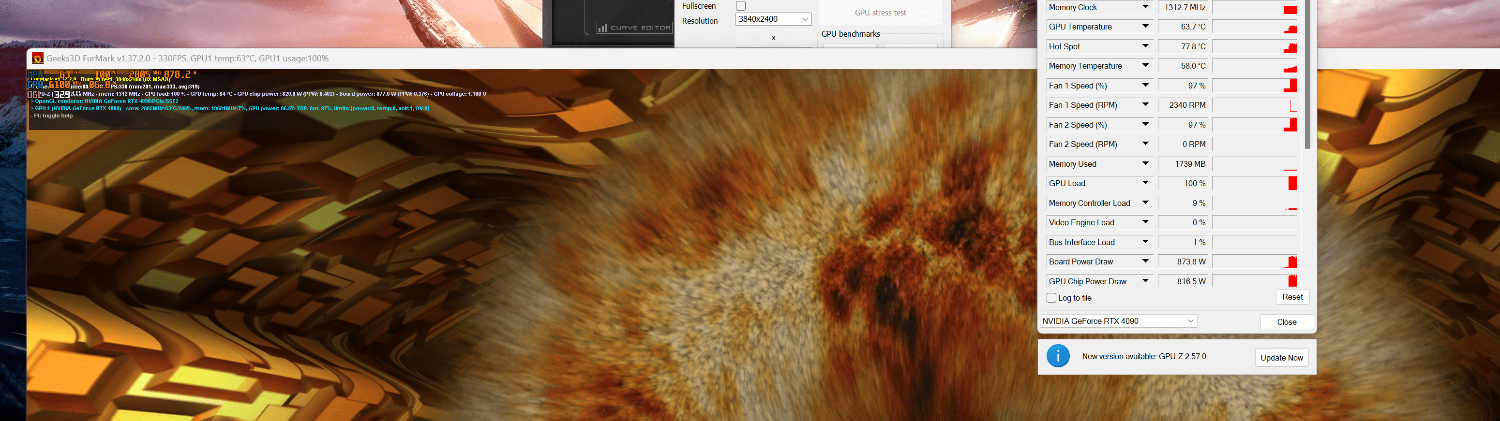The width and height of the screenshot is (1500, 421).
Task: Click the Hot Spot 77.8 °C value
Action: [1183, 46]
